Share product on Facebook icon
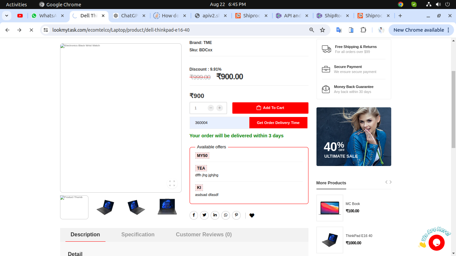Viewport: 456px width, 256px height. coord(194,215)
